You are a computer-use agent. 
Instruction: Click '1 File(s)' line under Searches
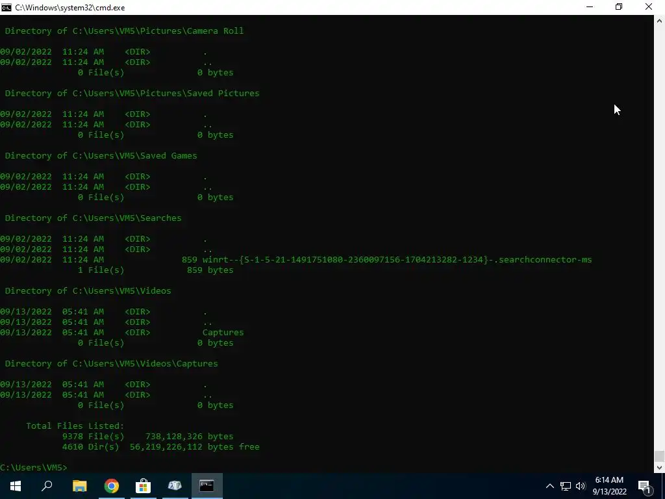tap(101, 270)
